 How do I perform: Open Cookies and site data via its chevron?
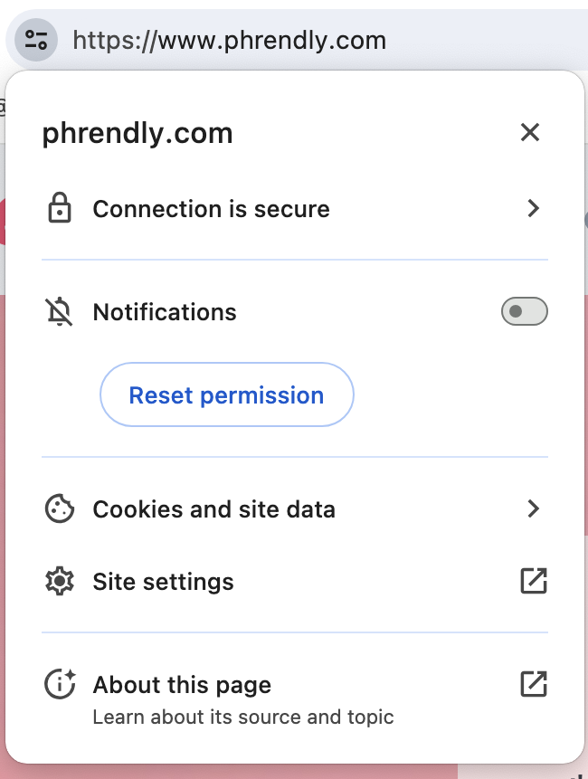pos(534,508)
